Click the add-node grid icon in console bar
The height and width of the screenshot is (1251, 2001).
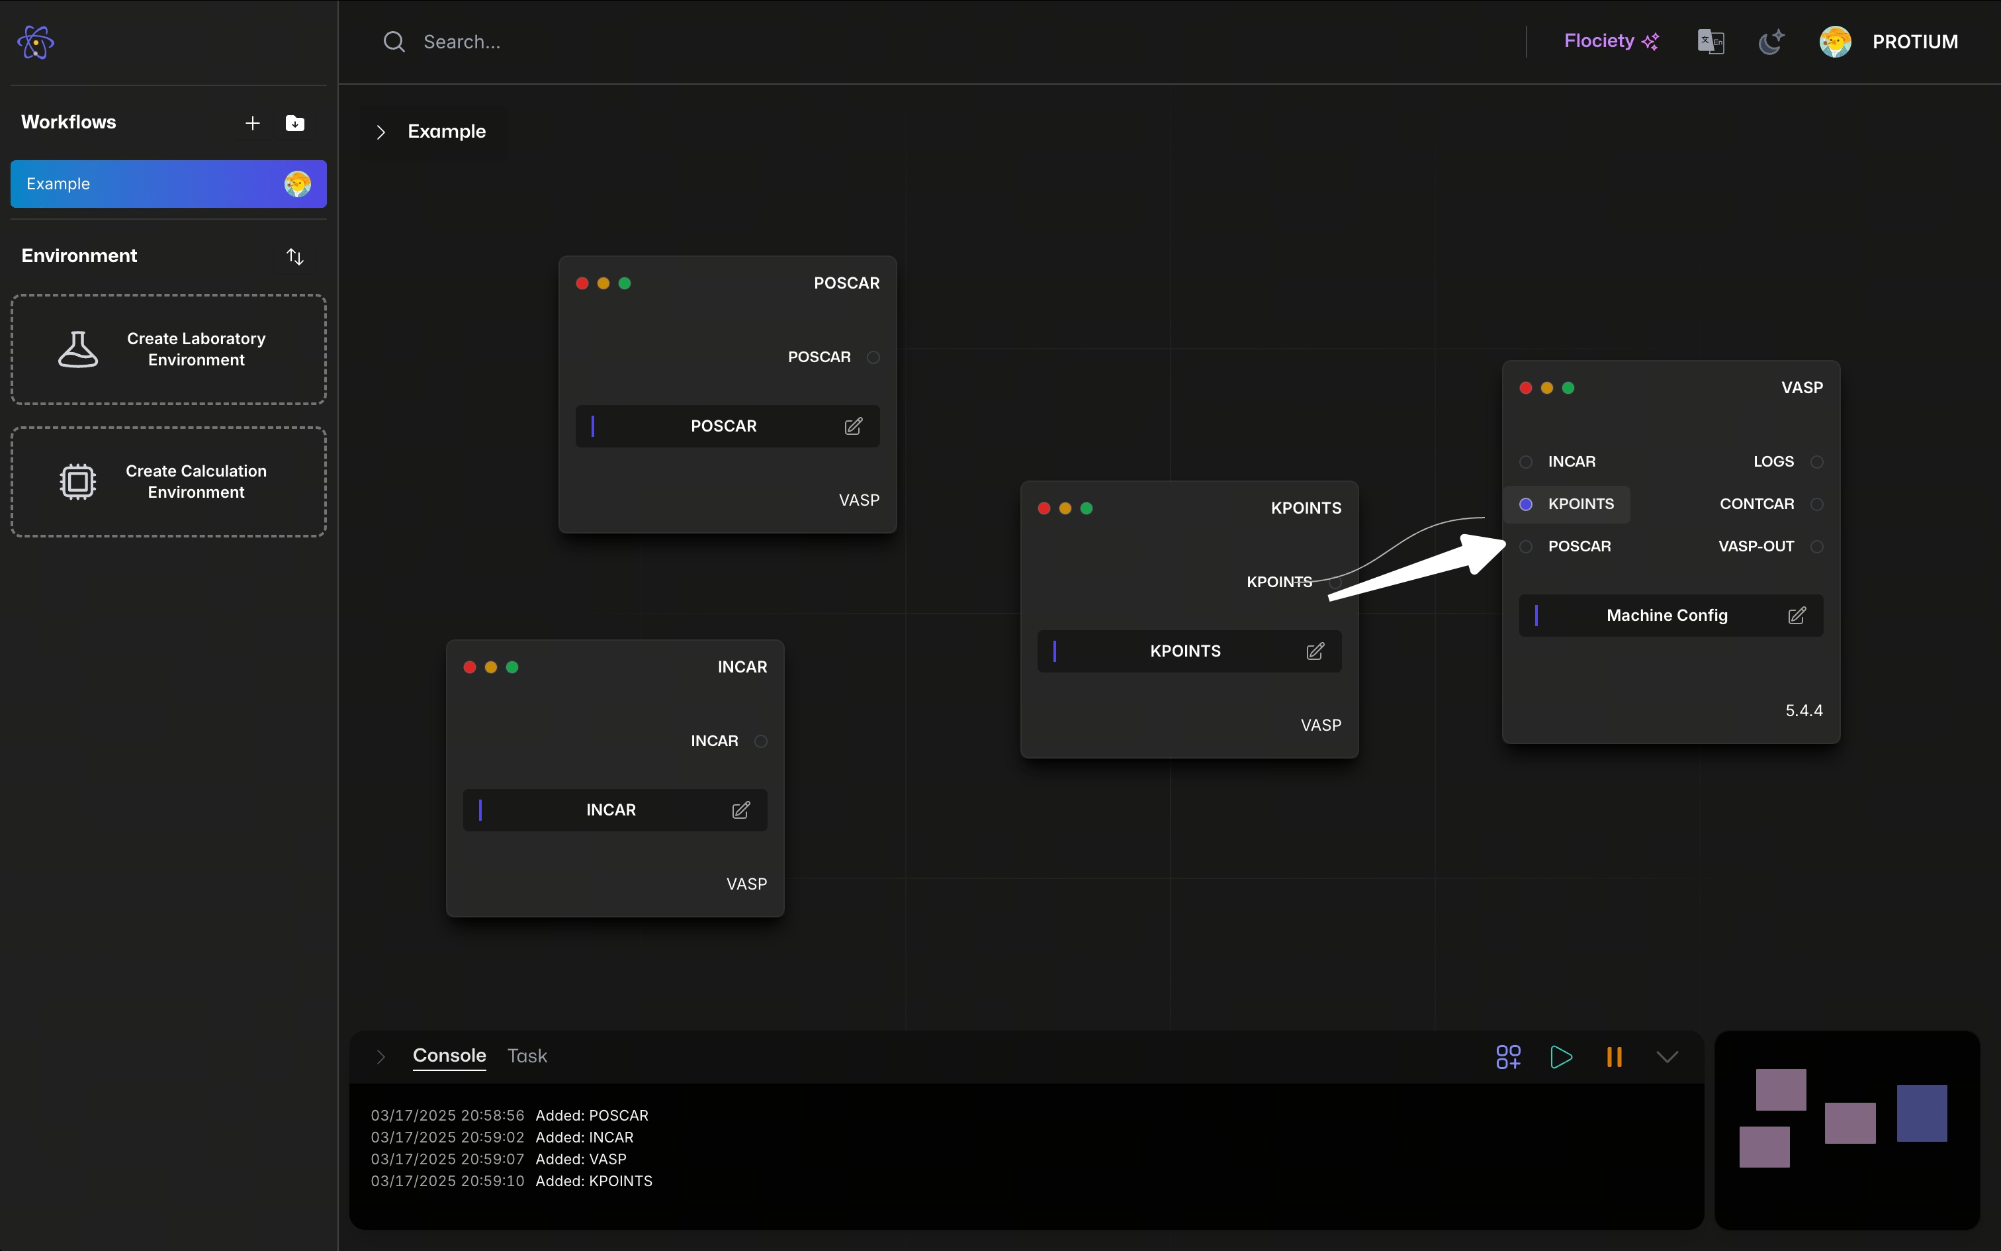pyautogui.click(x=1508, y=1056)
